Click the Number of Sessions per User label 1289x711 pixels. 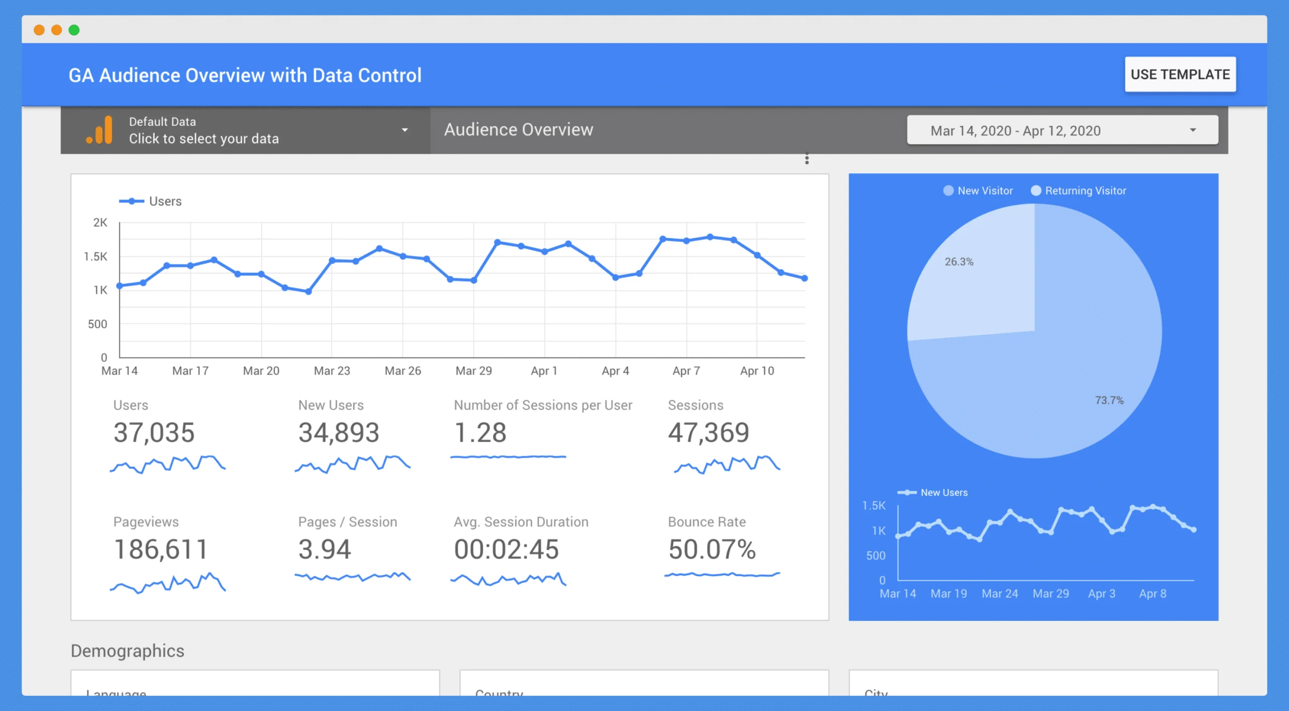543,405
